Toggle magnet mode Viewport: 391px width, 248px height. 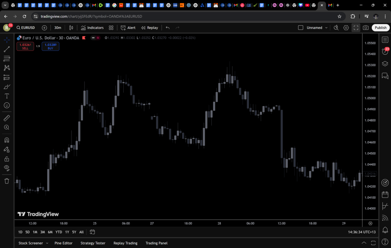pos(7,140)
